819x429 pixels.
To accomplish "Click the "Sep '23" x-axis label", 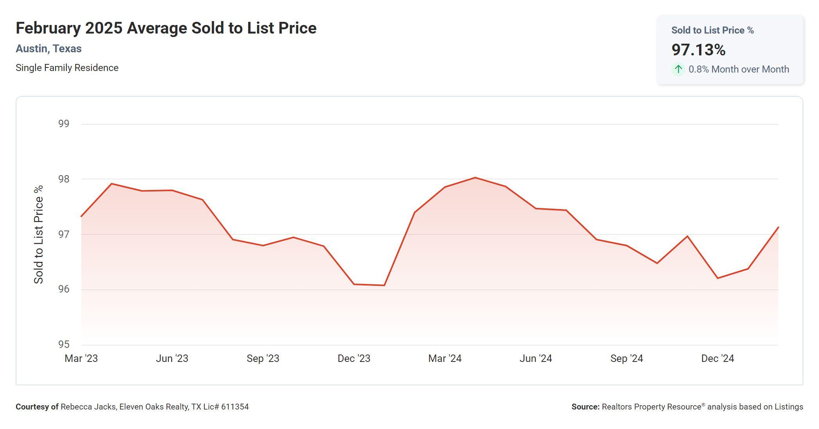I will click(263, 358).
